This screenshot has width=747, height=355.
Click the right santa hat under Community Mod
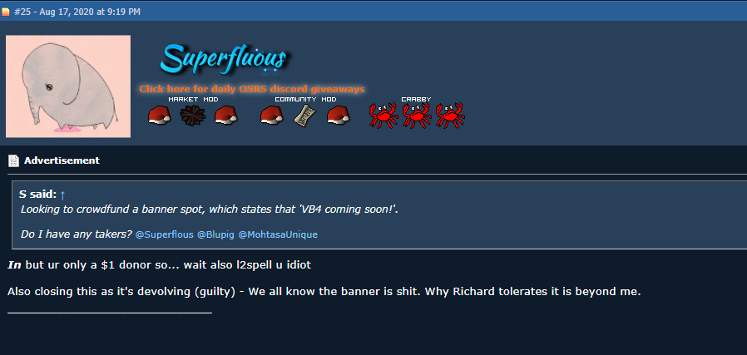[339, 116]
